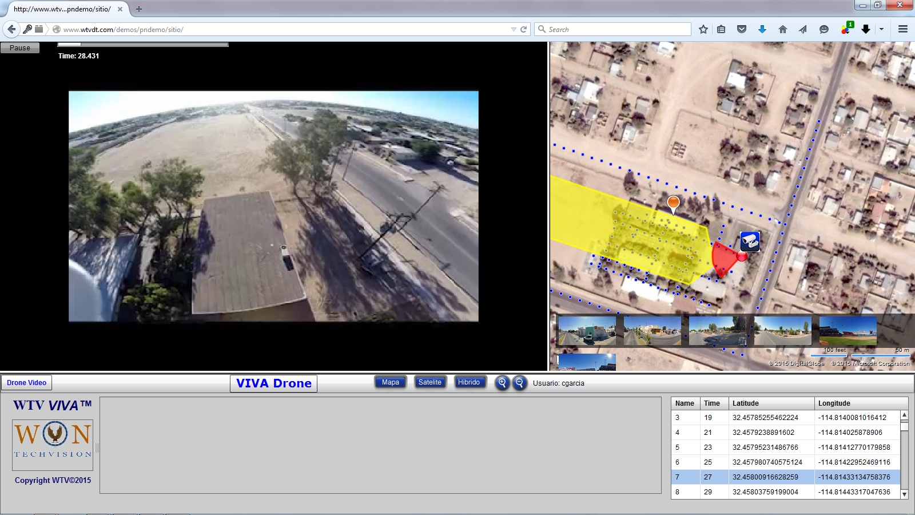
Task: Click the black download arrow extension
Action: click(x=866, y=29)
